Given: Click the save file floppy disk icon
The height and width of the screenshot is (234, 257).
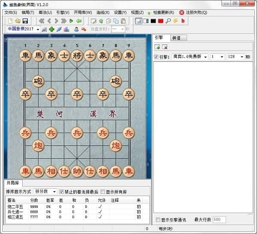Looking at the screenshot, I should 25,21.
